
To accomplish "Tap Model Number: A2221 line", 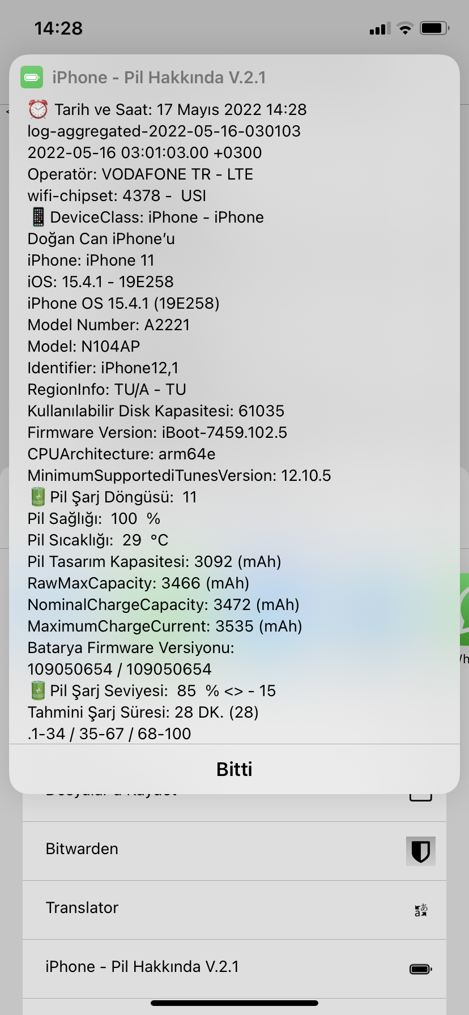I will tap(109, 325).
